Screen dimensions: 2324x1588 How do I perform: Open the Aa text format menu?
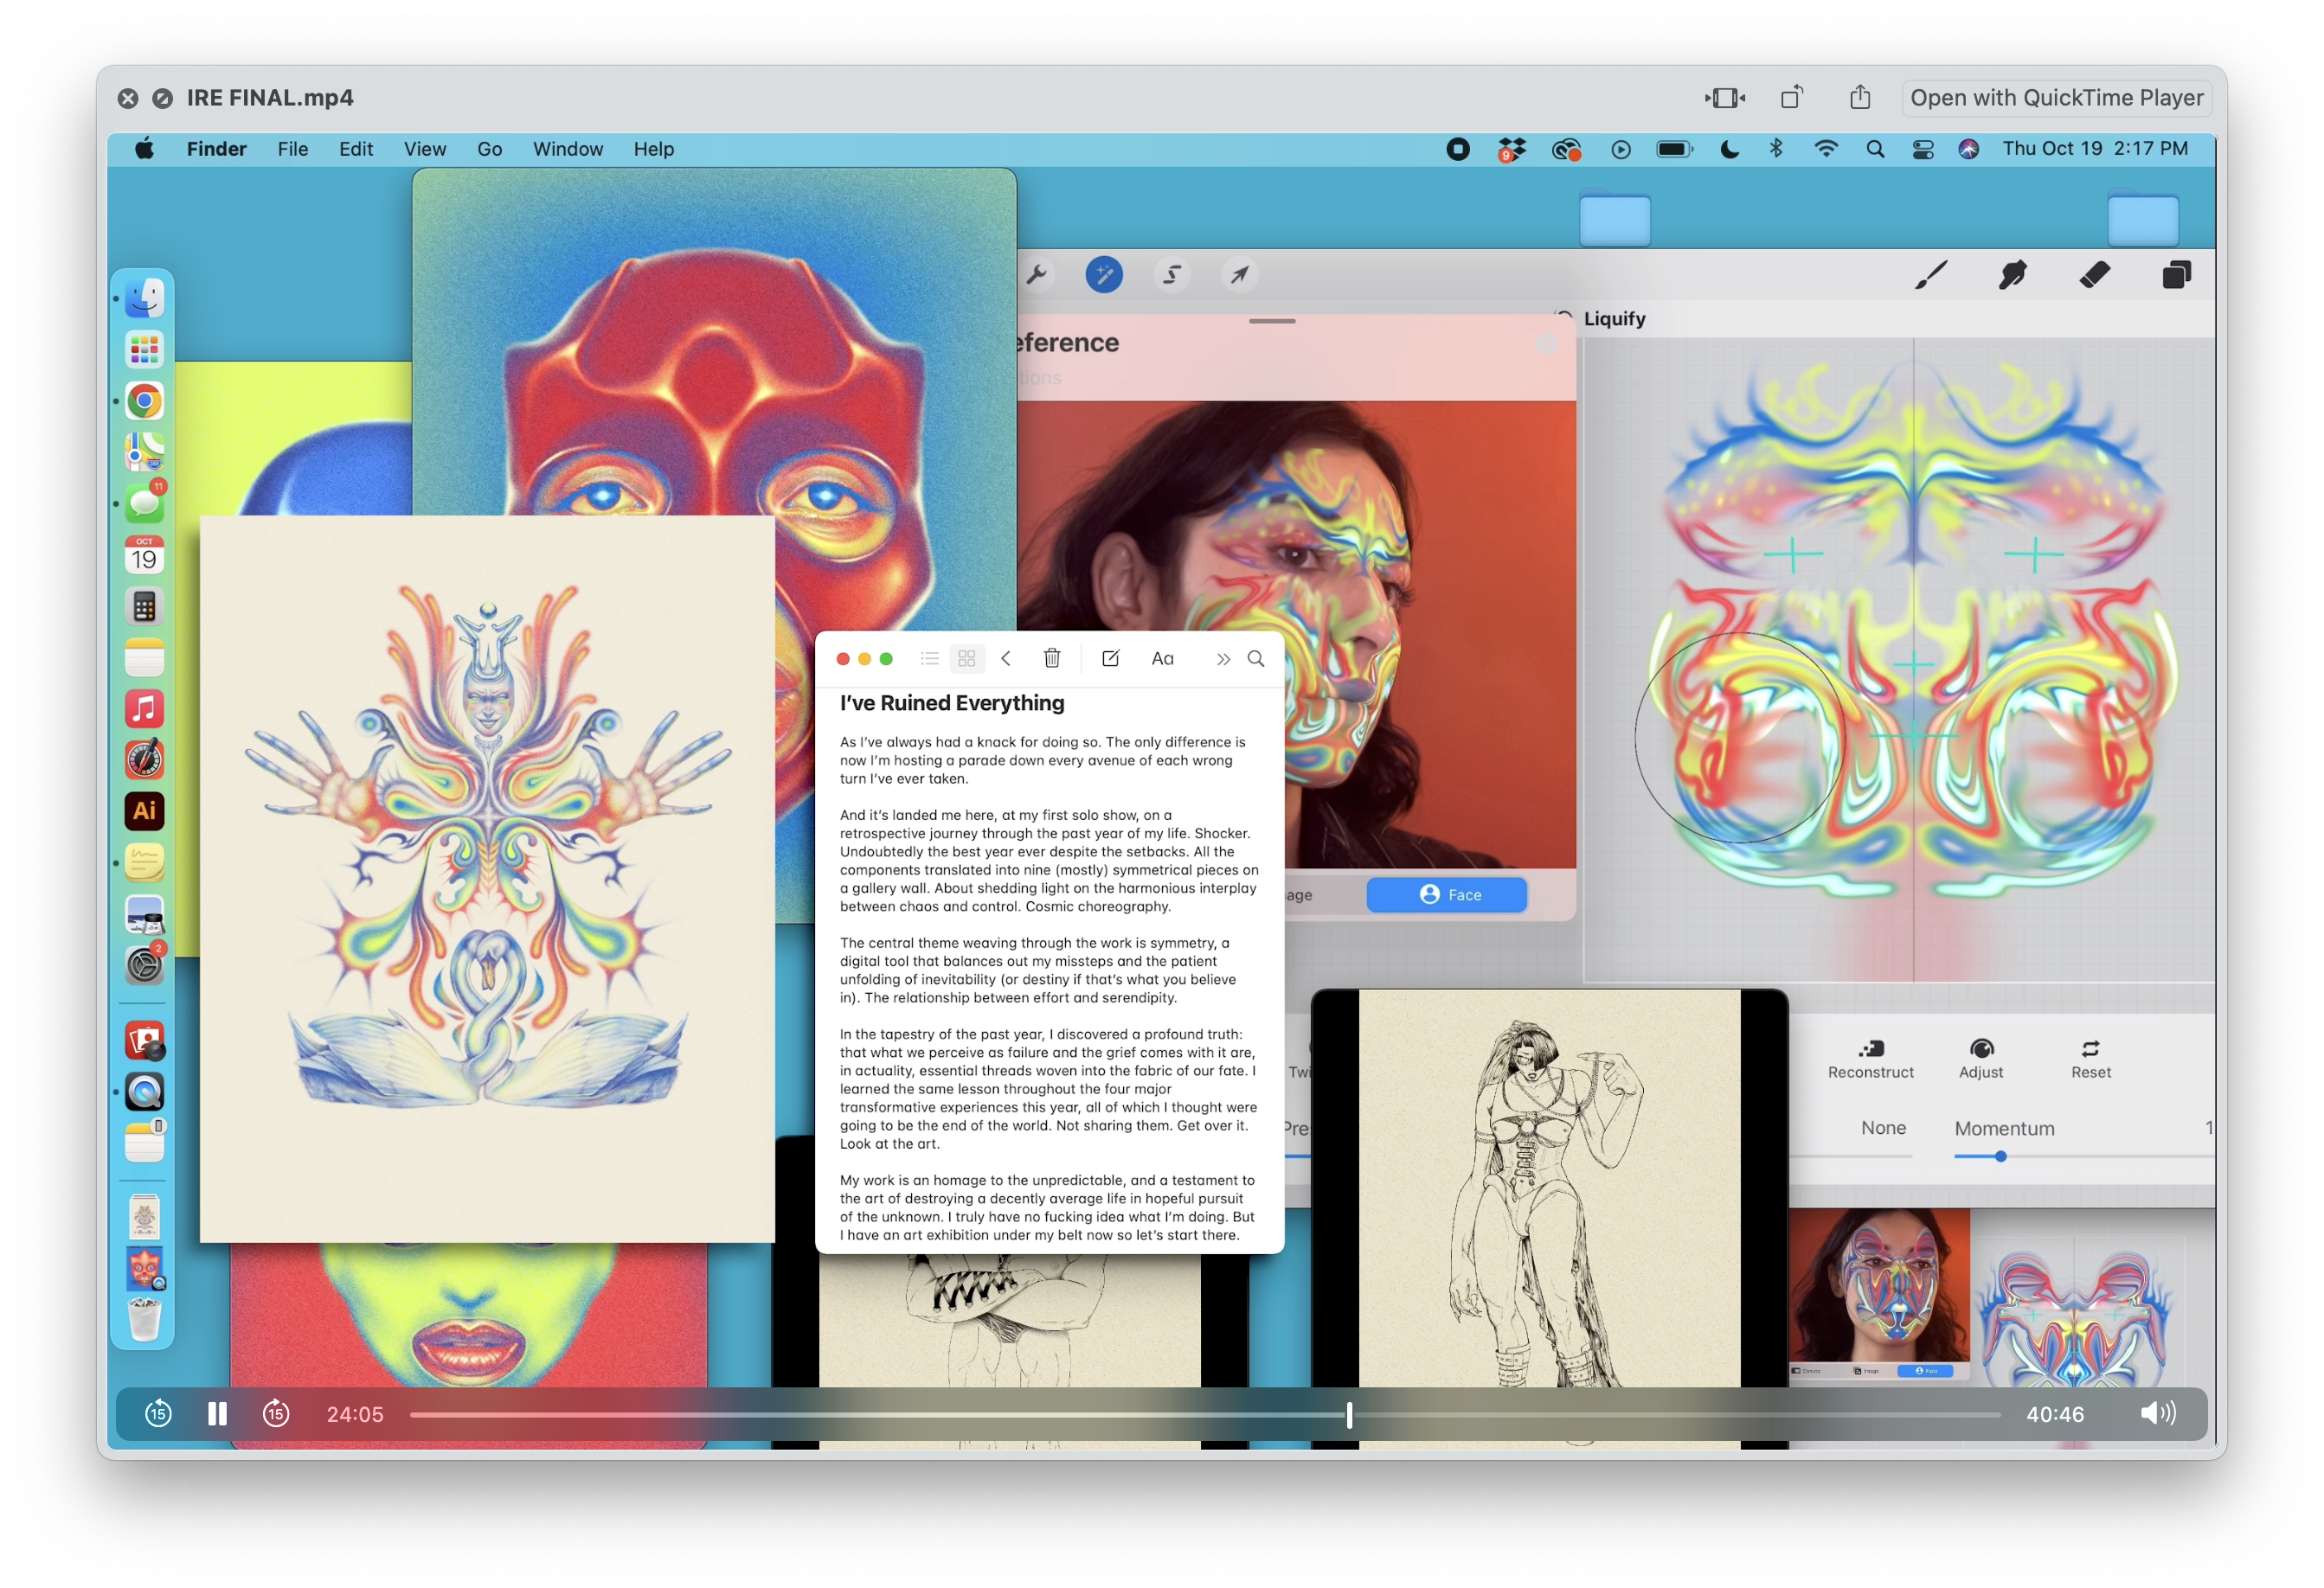tap(1162, 658)
